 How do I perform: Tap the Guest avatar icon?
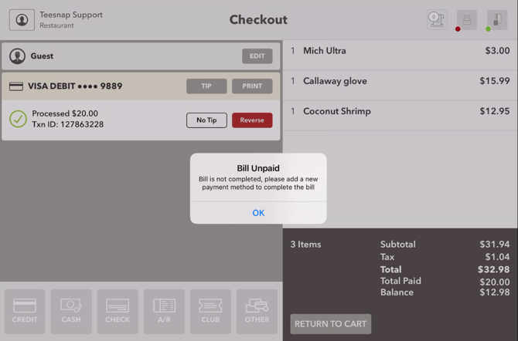point(17,56)
